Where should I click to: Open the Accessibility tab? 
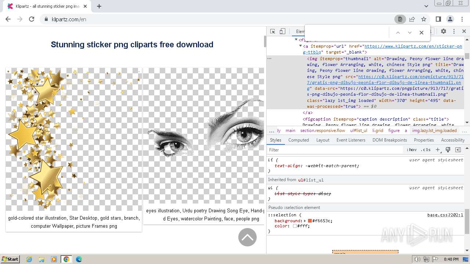tap(453, 140)
